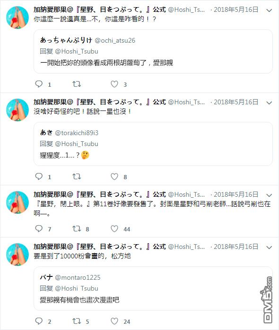Viewport: 279px width, 330px height.
Task: Reply to the 10000 followers tweet
Action: pyautogui.click(x=39, y=321)
